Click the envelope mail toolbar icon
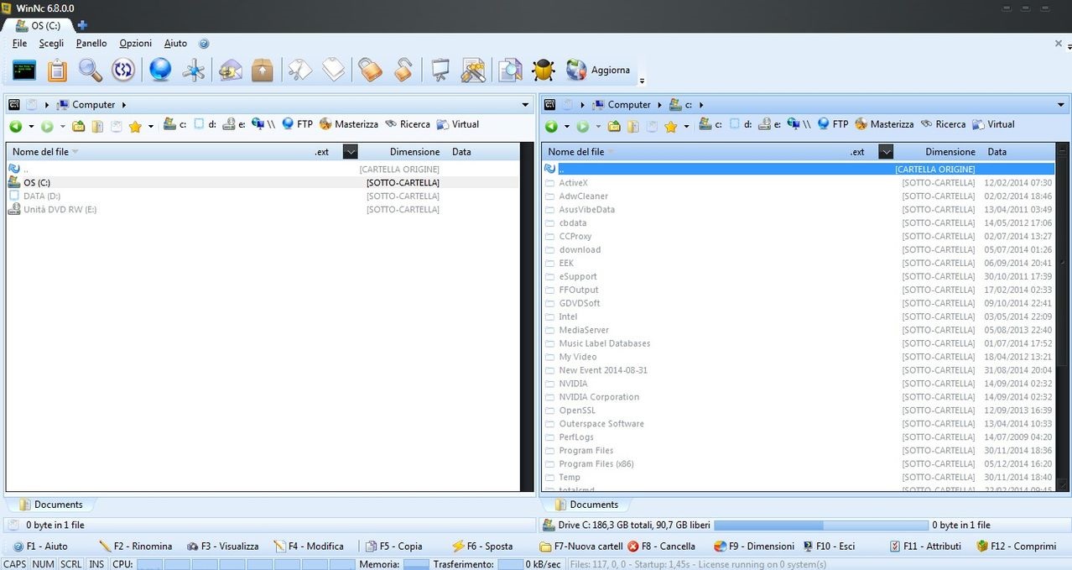Screen dimensions: 1072x570 [x=230, y=71]
